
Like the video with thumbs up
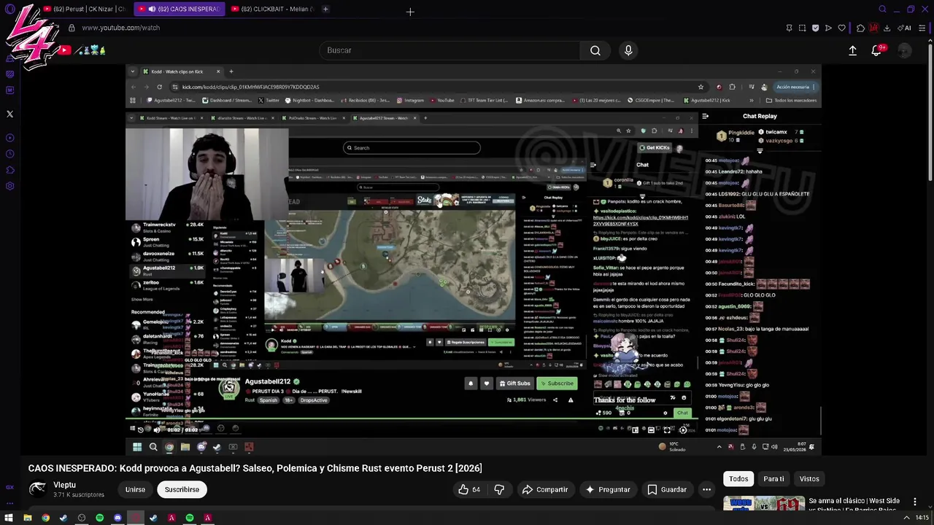pyautogui.click(x=469, y=489)
